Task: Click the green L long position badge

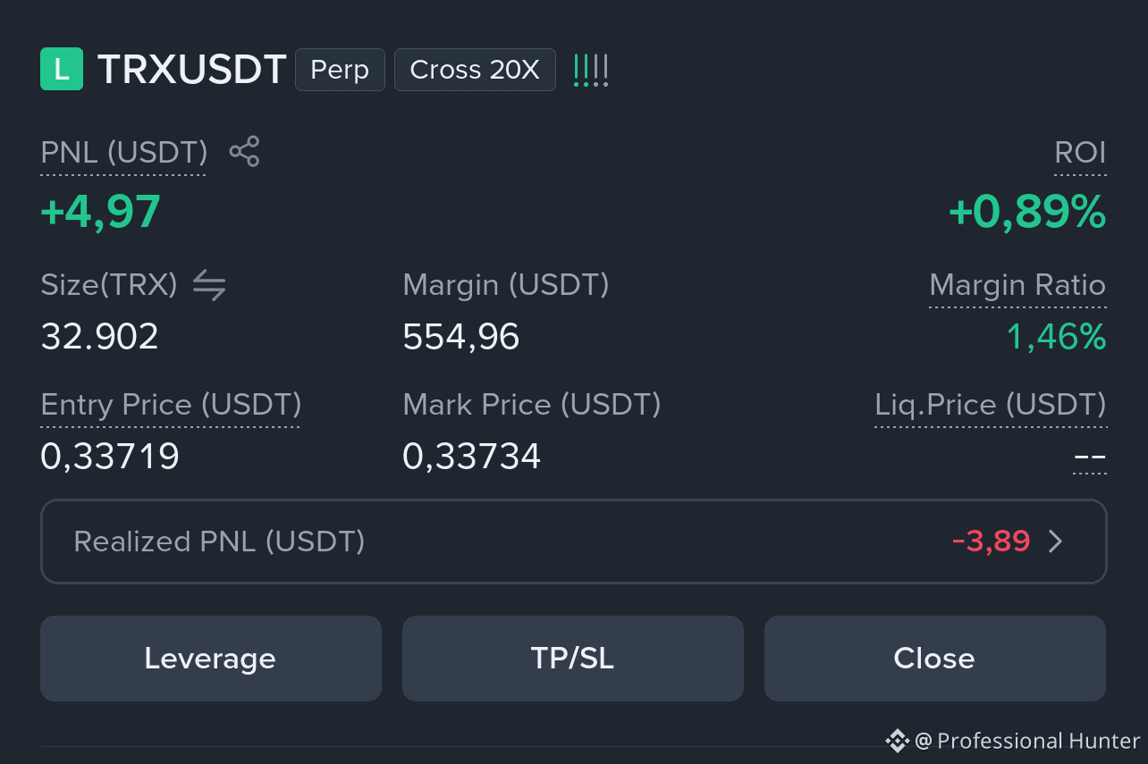Action: coord(62,70)
